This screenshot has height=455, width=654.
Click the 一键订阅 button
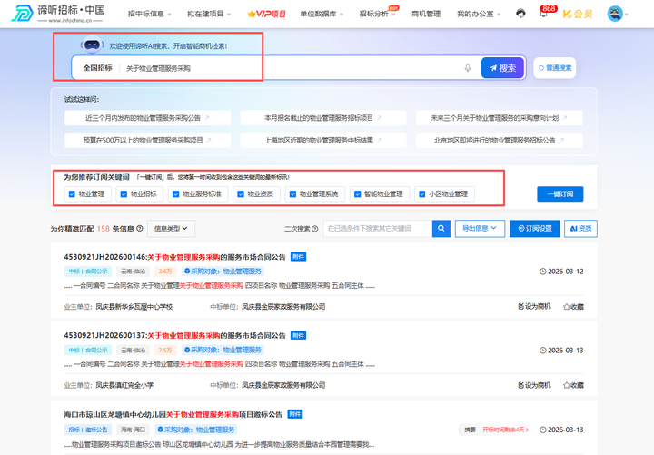pos(560,194)
